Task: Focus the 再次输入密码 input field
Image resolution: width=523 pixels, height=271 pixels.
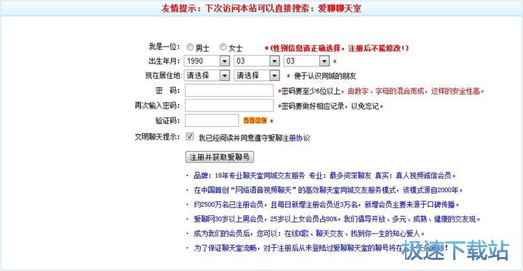Action: click(229, 105)
